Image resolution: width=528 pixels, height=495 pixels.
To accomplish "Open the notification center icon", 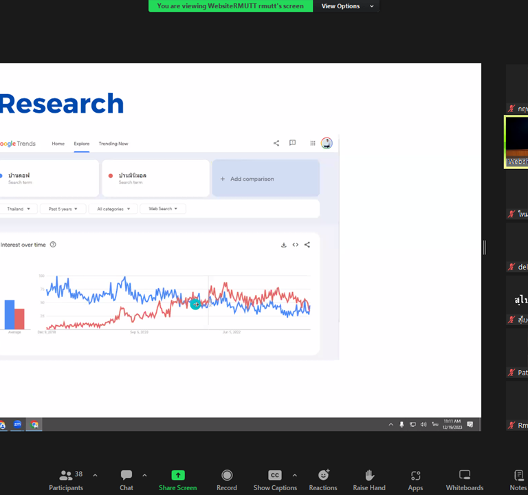I will click(x=470, y=424).
